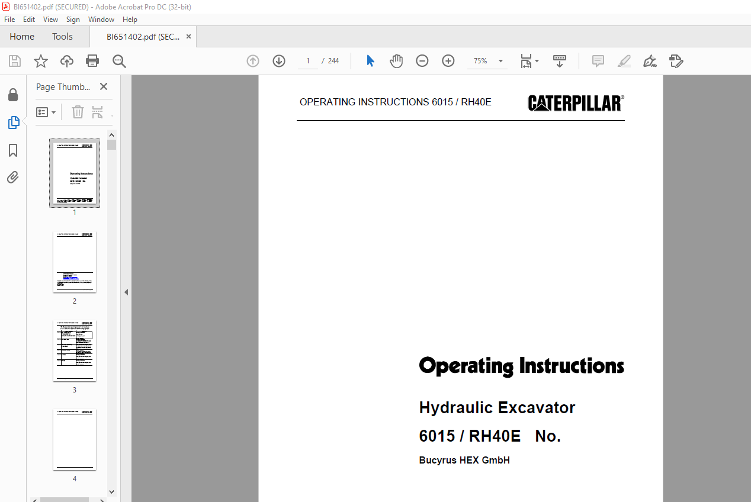751x502 pixels.
Task: Open the Find text magnifier tool
Action: pyautogui.click(x=119, y=61)
